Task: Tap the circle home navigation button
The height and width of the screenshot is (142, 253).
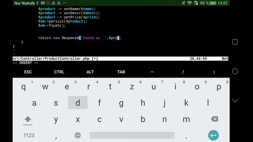Action: pos(235,71)
